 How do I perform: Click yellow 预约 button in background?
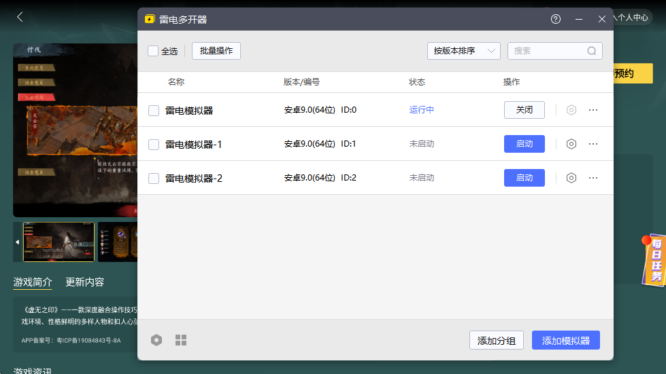tap(633, 73)
